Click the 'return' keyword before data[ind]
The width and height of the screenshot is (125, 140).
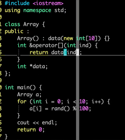pyautogui.click(x=39, y=52)
